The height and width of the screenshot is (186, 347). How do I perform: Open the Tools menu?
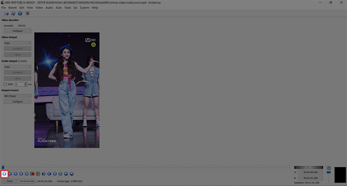pos(68,8)
